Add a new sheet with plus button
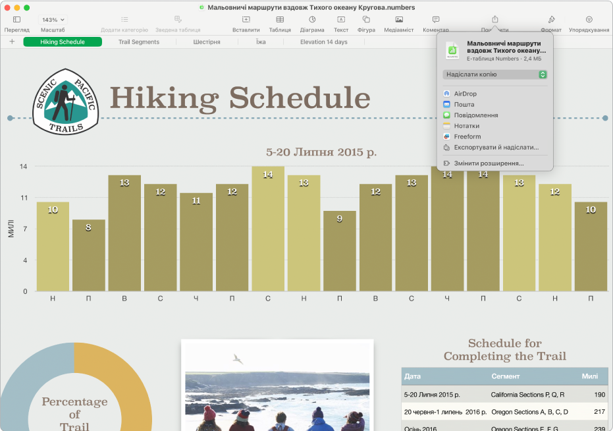The height and width of the screenshot is (431, 613). 12,42
